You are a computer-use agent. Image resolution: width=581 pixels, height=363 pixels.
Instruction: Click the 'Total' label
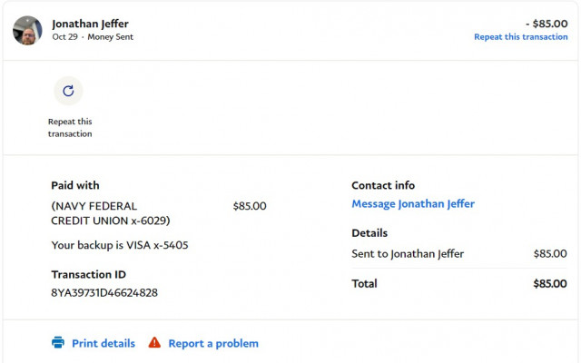(364, 284)
